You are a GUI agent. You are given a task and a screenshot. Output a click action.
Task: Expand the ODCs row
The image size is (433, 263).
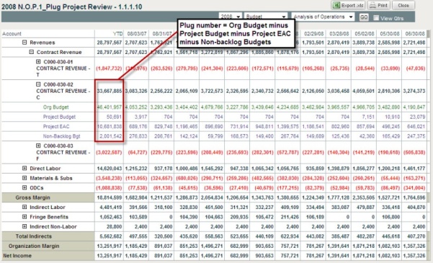click(24, 187)
